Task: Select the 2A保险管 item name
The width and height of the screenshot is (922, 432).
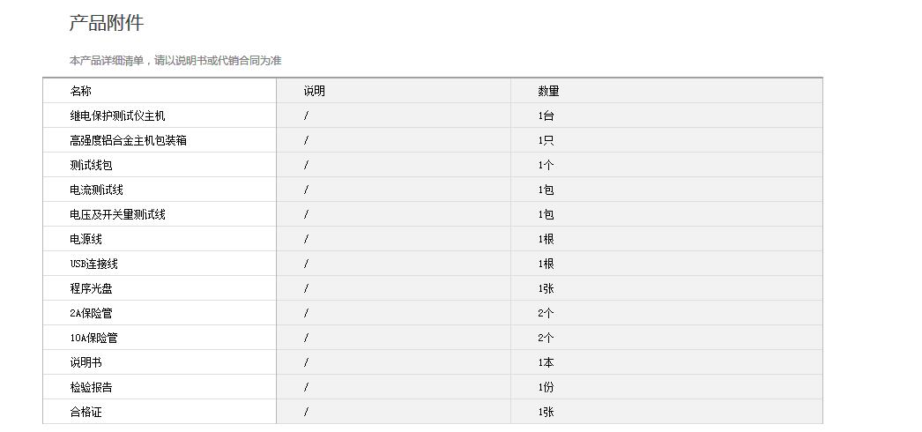Action: [92, 313]
